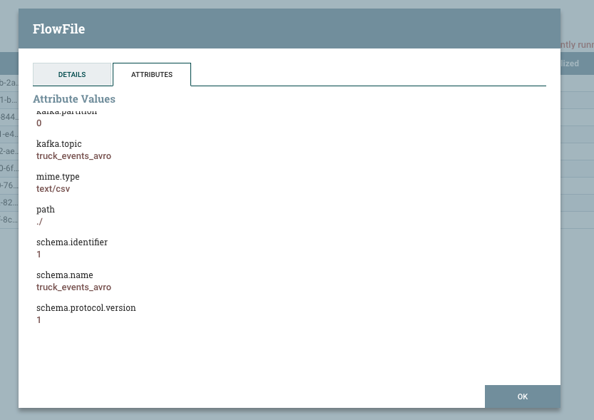
Task: Click the path attribute name
Action: tap(46, 210)
